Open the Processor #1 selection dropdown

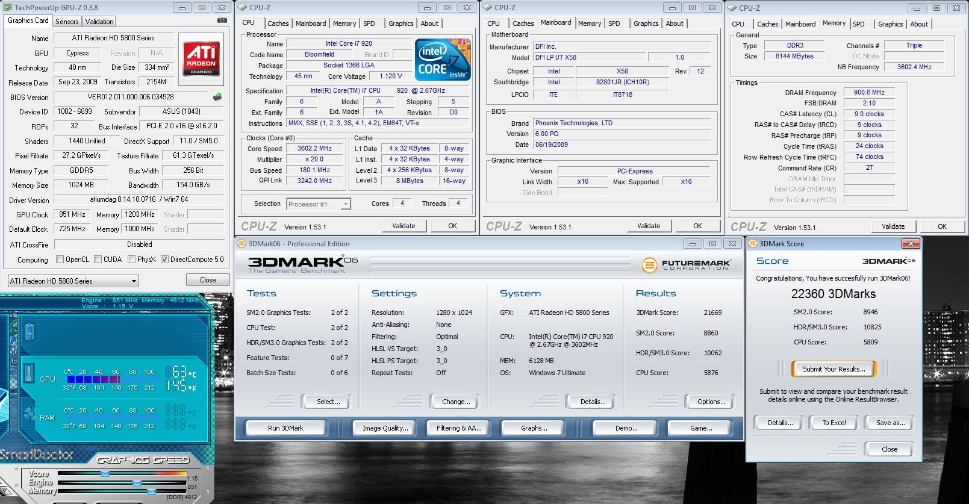pos(319,204)
